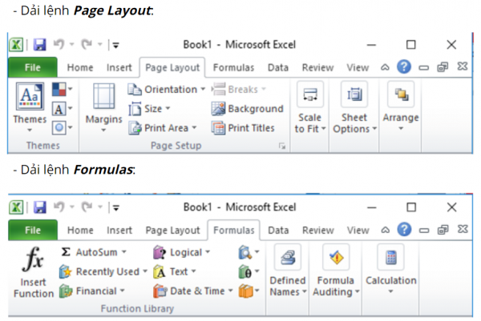Open Sheet Options group
Viewport: 481px width, 321px height.
354,108
